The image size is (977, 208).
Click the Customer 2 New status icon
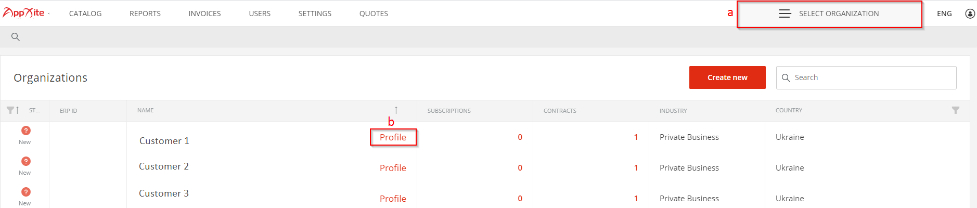[x=25, y=161]
